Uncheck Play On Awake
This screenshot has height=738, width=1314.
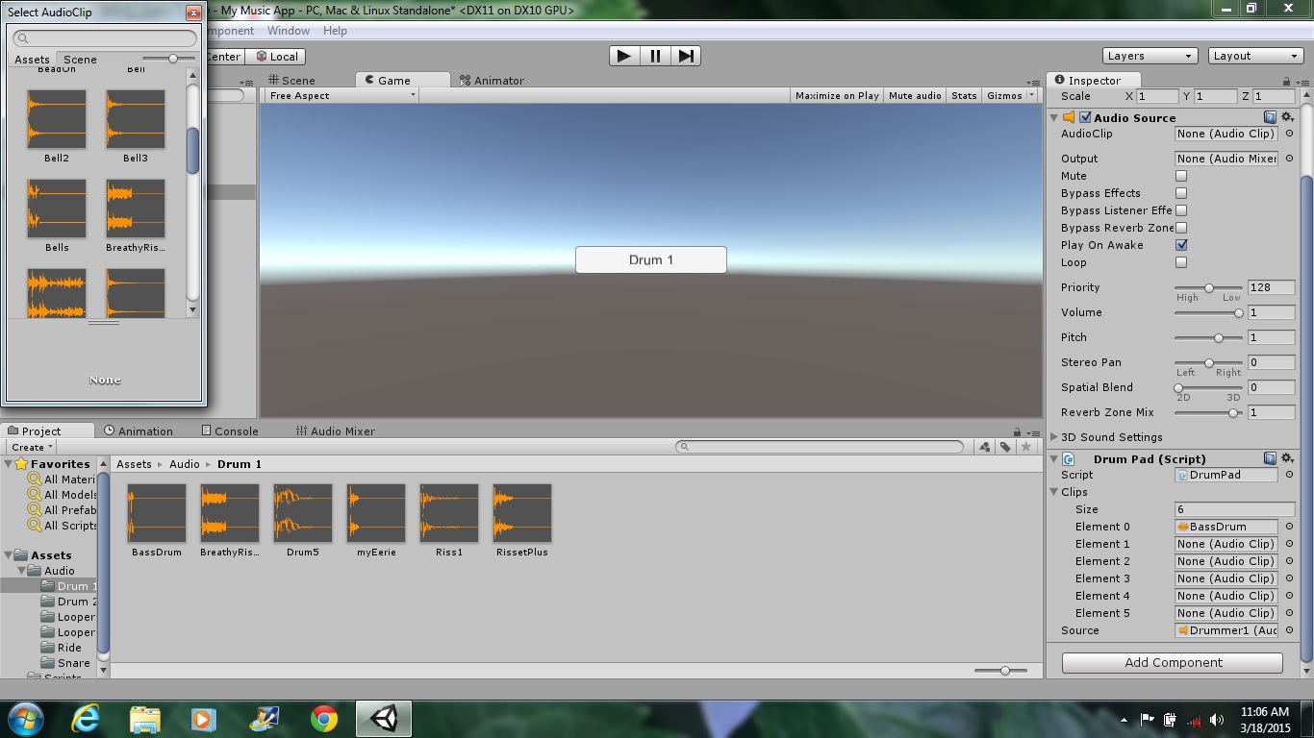pos(1181,245)
